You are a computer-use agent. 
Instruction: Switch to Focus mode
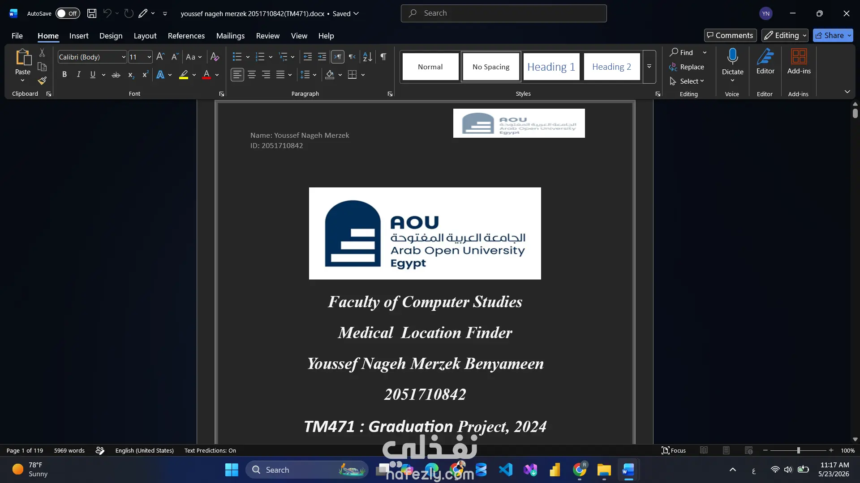[x=674, y=450]
